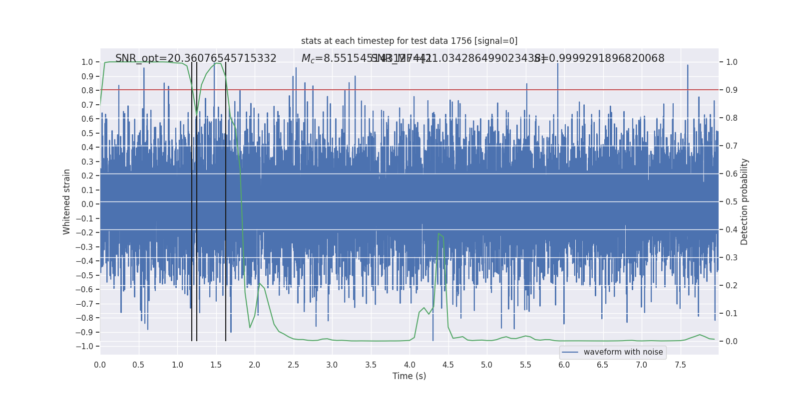Click the 'Detection probability' right axis label
Viewport: 799px width, 399px height.
tap(744, 201)
